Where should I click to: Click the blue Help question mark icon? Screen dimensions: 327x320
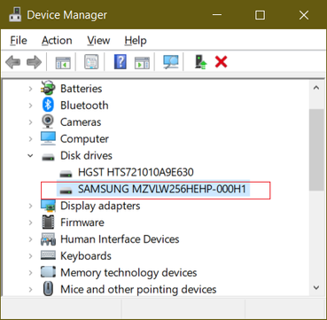point(121,62)
